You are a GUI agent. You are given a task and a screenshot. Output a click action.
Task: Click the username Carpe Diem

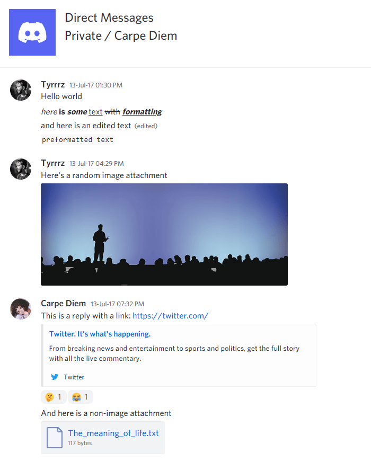point(63,303)
